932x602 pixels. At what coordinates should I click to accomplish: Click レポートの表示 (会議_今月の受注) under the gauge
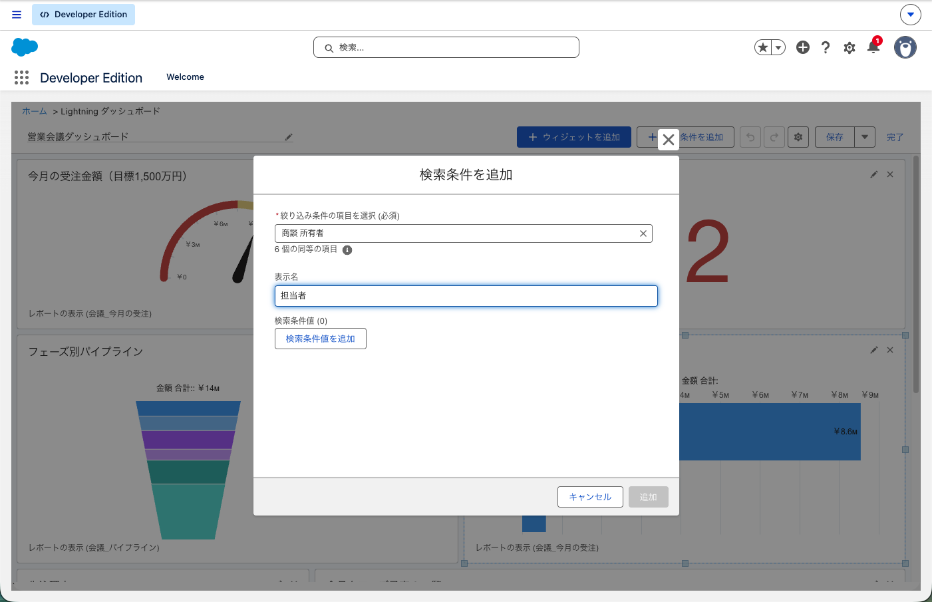coord(90,313)
